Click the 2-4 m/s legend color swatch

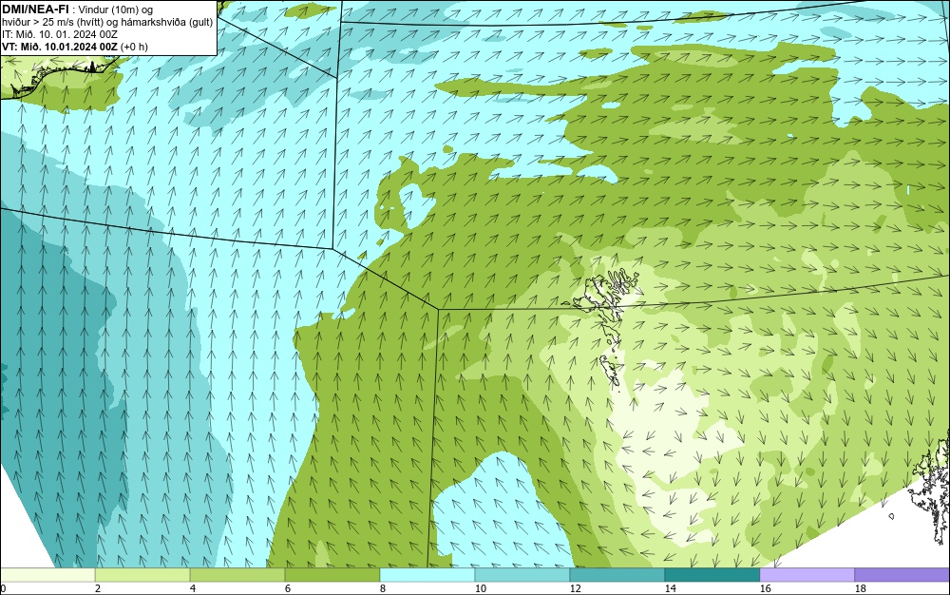point(142,575)
